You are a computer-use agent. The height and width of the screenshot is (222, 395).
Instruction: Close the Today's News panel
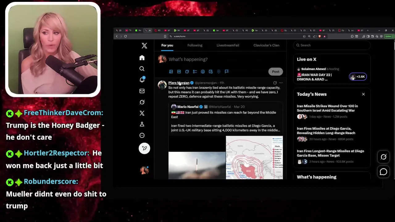[363, 94]
